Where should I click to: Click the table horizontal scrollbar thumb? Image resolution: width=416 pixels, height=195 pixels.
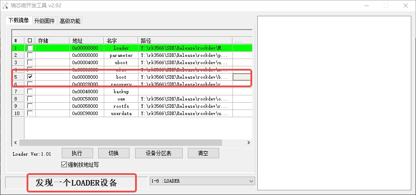[x=121, y=142]
